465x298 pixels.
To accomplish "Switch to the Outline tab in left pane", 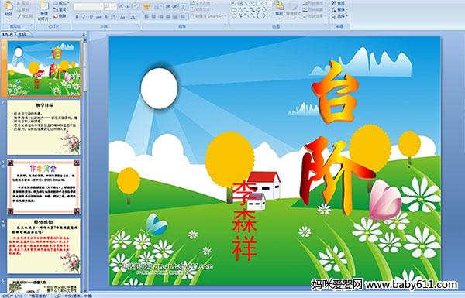I will [22, 34].
